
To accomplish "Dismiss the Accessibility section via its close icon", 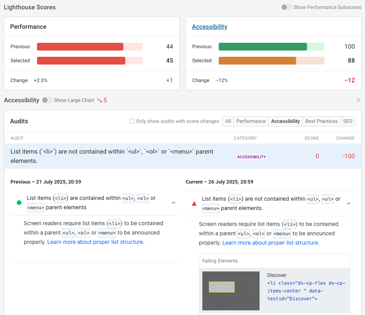I will (x=358, y=100).
